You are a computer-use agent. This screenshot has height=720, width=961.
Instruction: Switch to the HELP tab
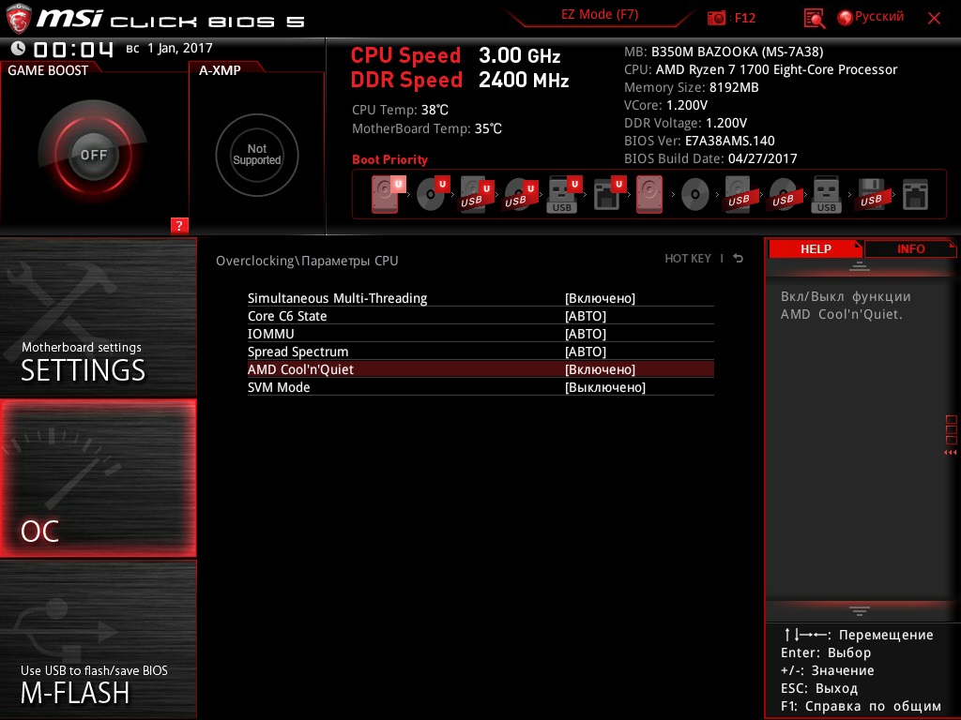(816, 248)
